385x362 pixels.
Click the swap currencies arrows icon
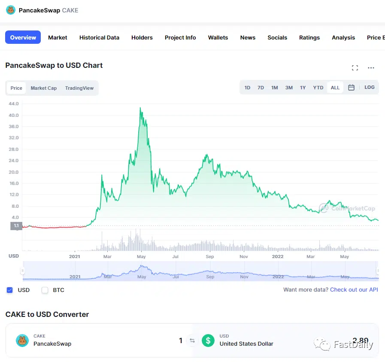[x=192, y=341]
